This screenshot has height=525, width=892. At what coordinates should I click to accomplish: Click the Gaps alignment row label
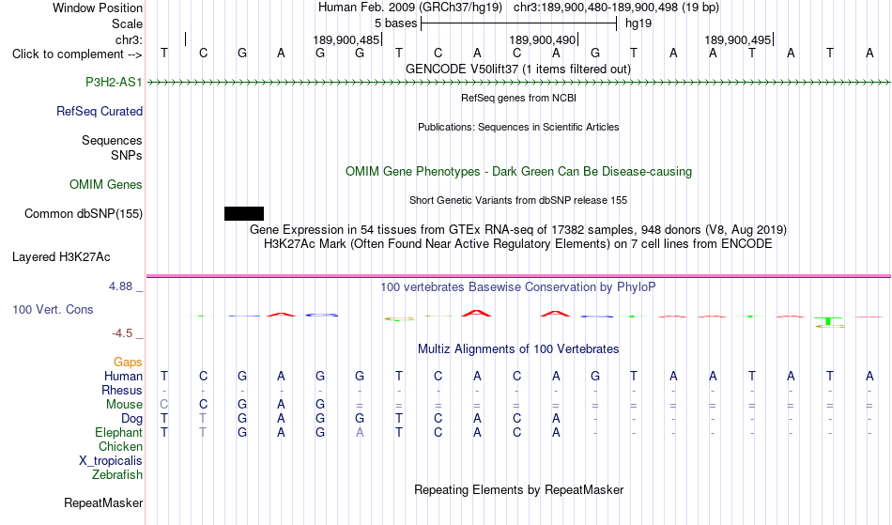click(x=128, y=363)
